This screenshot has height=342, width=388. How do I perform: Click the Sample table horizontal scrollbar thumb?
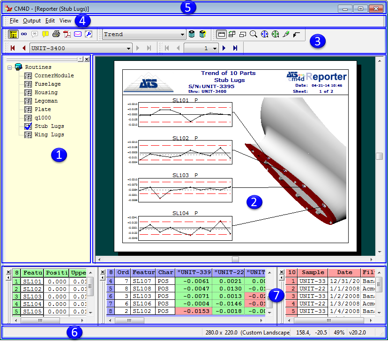328,320
